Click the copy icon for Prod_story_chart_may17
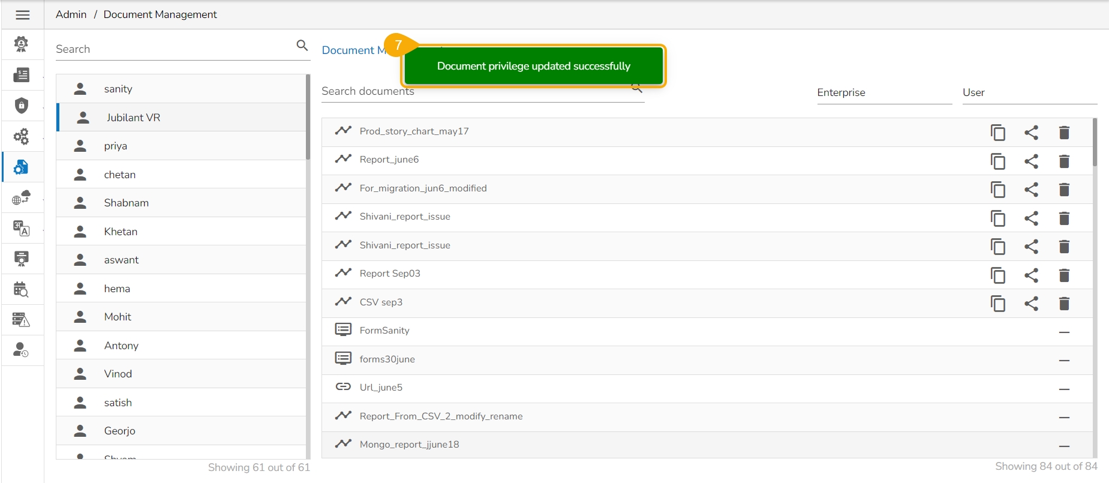1109x483 pixels. 997,133
